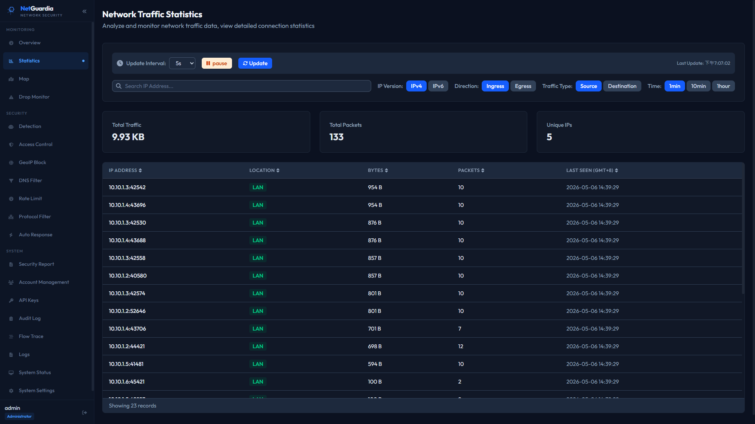The image size is (755, 424).
Task: Pause the automatic updates
Action: 217,63
